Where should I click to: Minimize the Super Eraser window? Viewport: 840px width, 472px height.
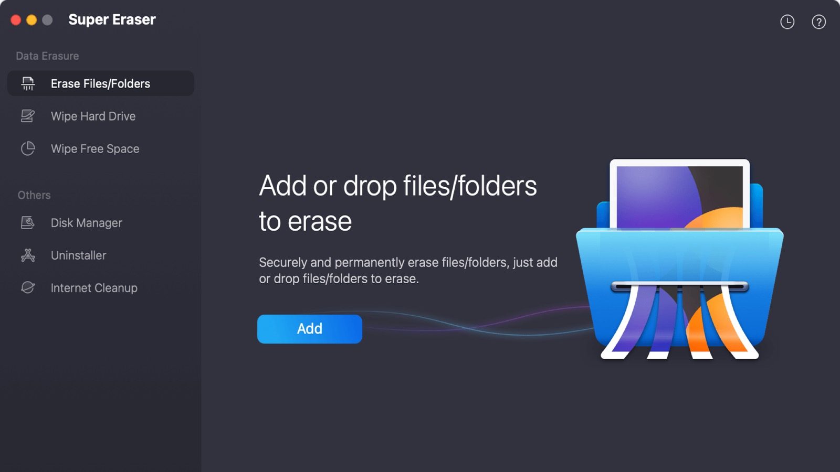(x=31, y=20)
